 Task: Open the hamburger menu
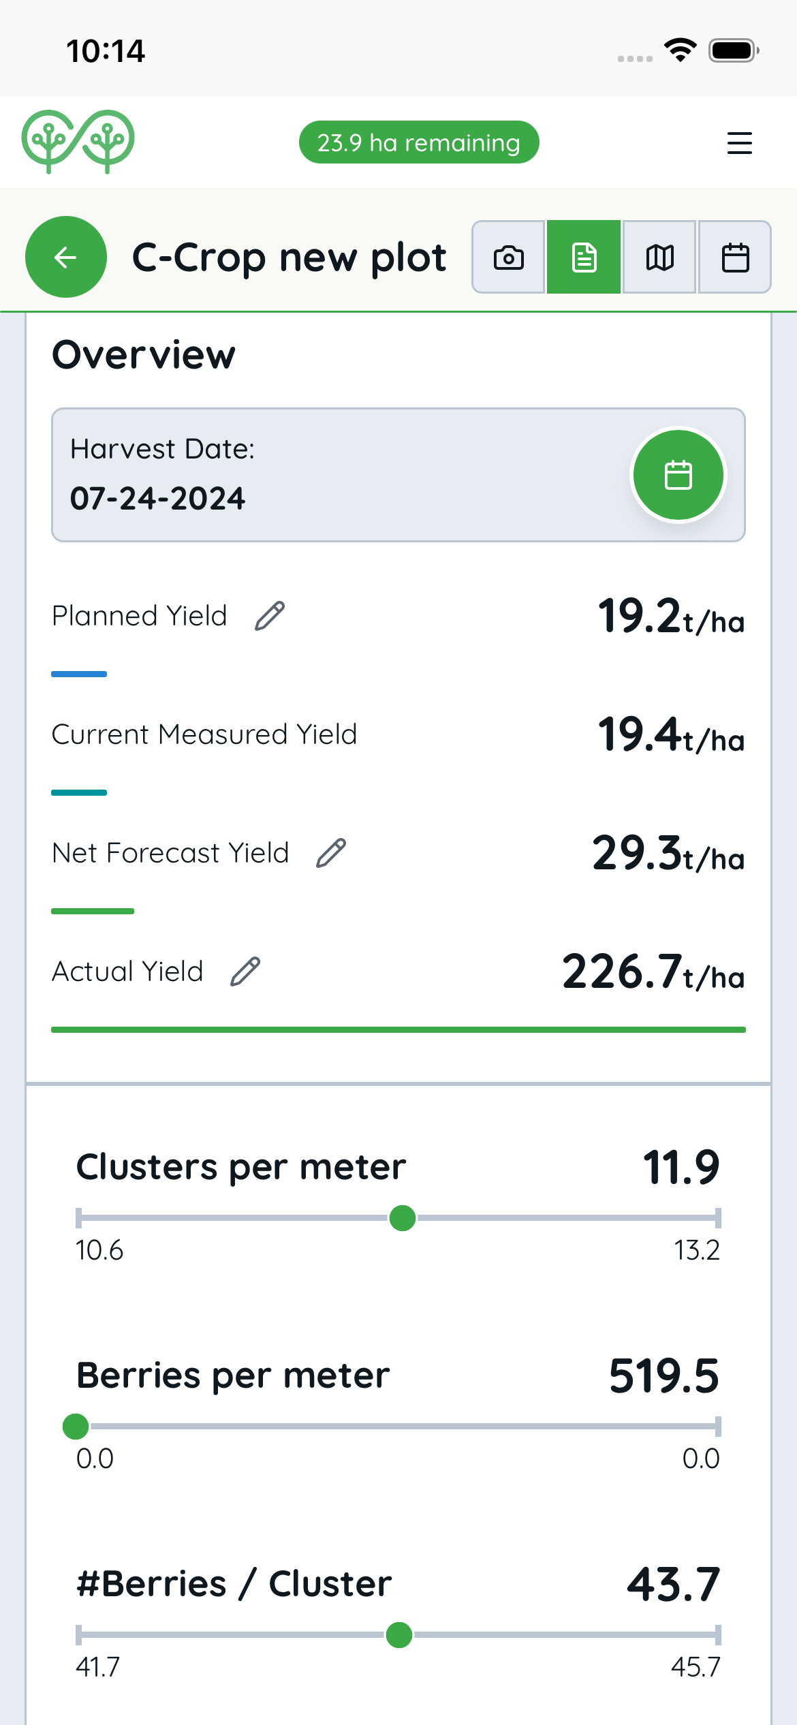739,143
